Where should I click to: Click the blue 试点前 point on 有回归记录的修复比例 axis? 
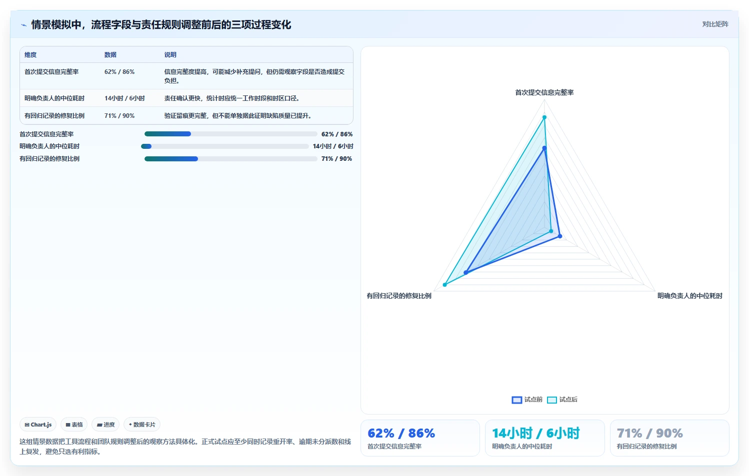coord(466,273)
